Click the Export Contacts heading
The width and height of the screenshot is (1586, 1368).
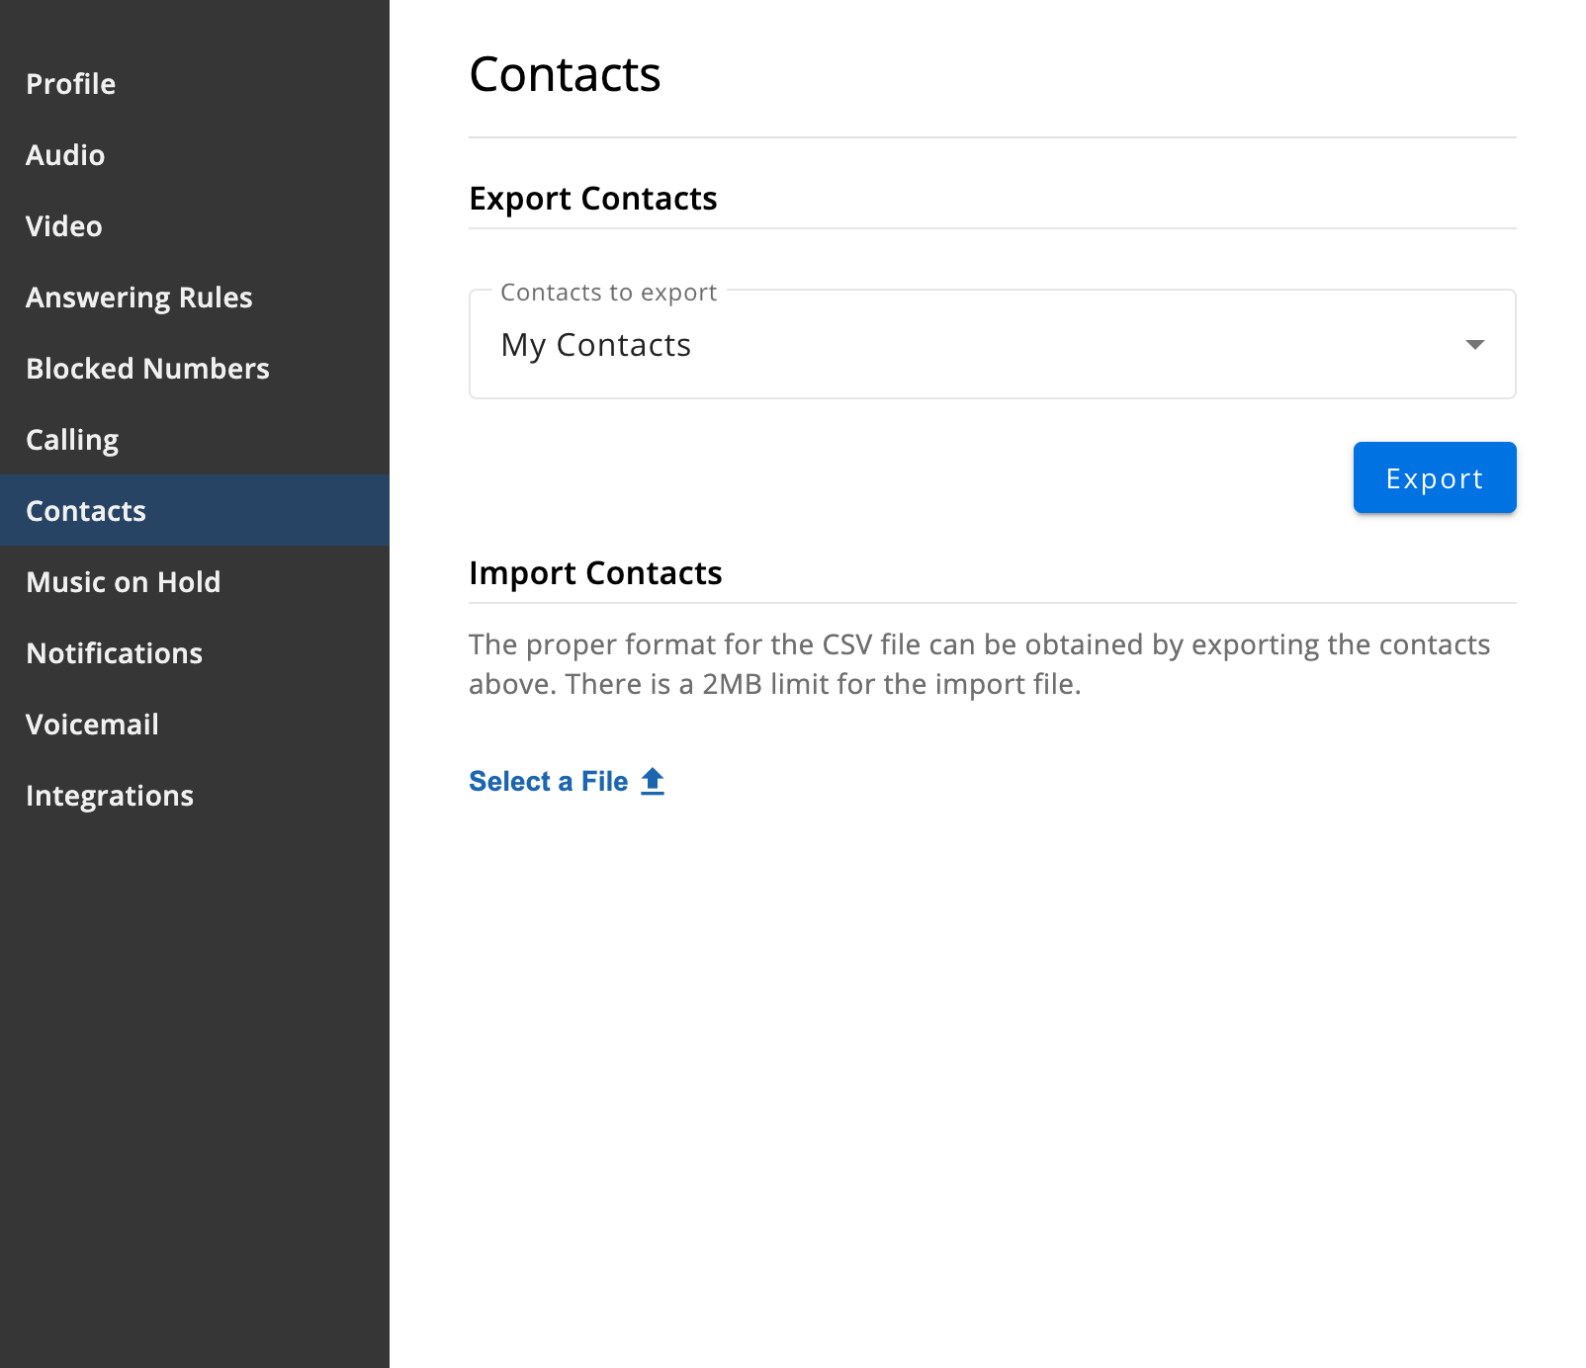click(593, 199)
